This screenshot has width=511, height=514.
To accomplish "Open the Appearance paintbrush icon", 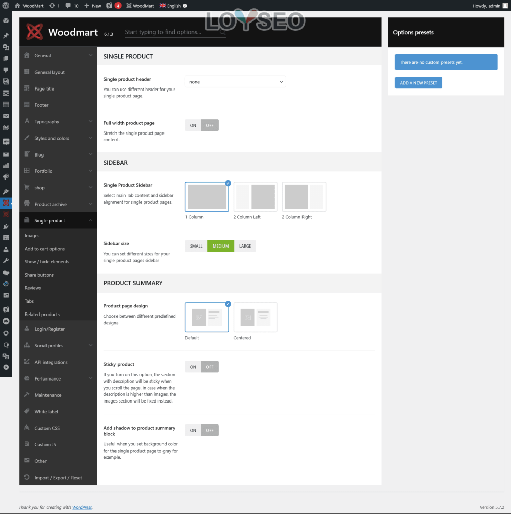I will tap(6, 191).
